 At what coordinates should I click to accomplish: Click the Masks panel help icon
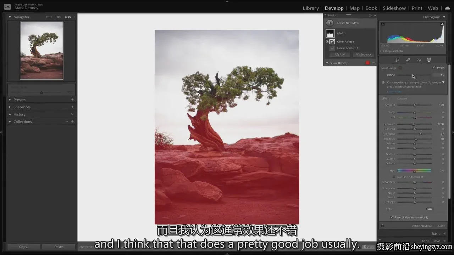point(370,16)
